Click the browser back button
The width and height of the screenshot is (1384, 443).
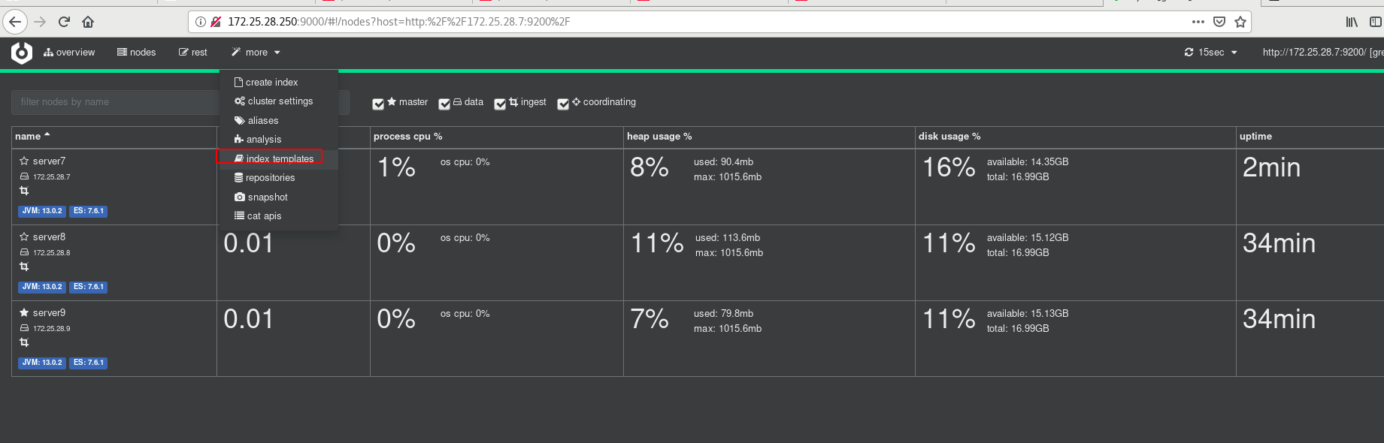point(15,22)
